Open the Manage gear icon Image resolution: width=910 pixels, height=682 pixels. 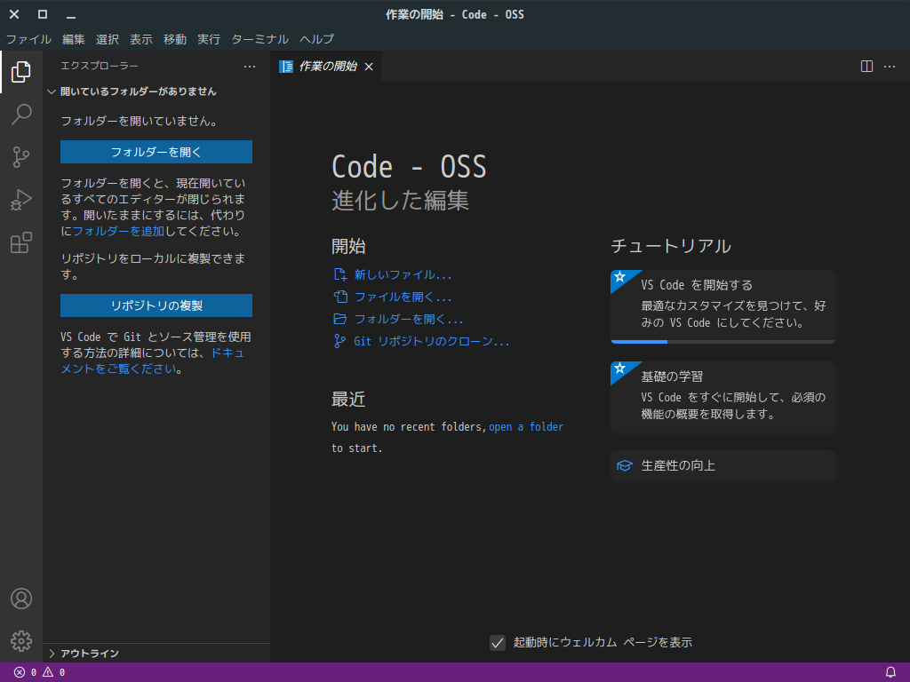click(x=21, y=641)
